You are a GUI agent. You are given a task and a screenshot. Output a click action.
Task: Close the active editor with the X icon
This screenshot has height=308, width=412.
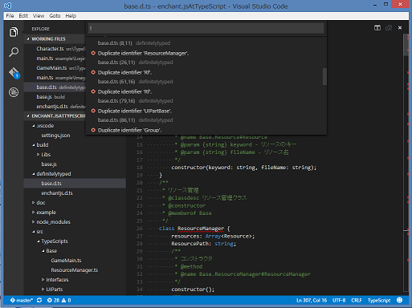[400, 28]
